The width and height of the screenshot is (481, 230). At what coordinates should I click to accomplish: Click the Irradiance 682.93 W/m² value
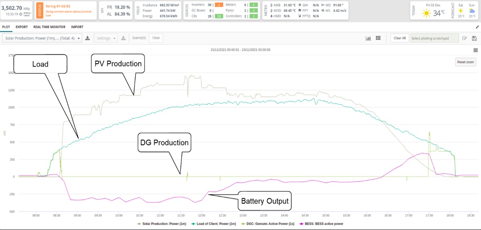170,5
